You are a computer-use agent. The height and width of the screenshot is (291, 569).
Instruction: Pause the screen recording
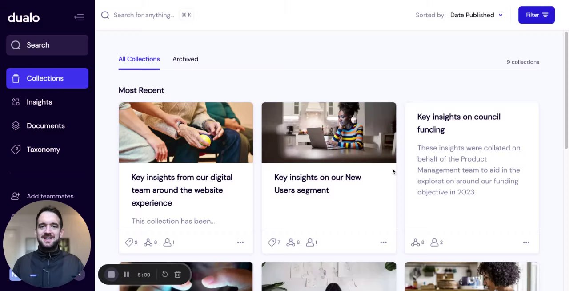pyautogui.click(x=126, y=275)
